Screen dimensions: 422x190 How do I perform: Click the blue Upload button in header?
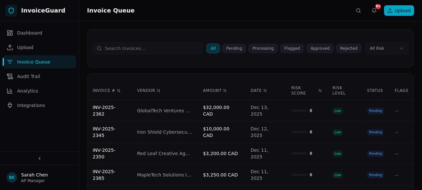pyautogui.click(x=399, y=10)
